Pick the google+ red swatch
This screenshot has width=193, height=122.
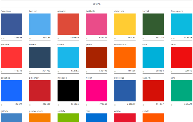point(68,24)
